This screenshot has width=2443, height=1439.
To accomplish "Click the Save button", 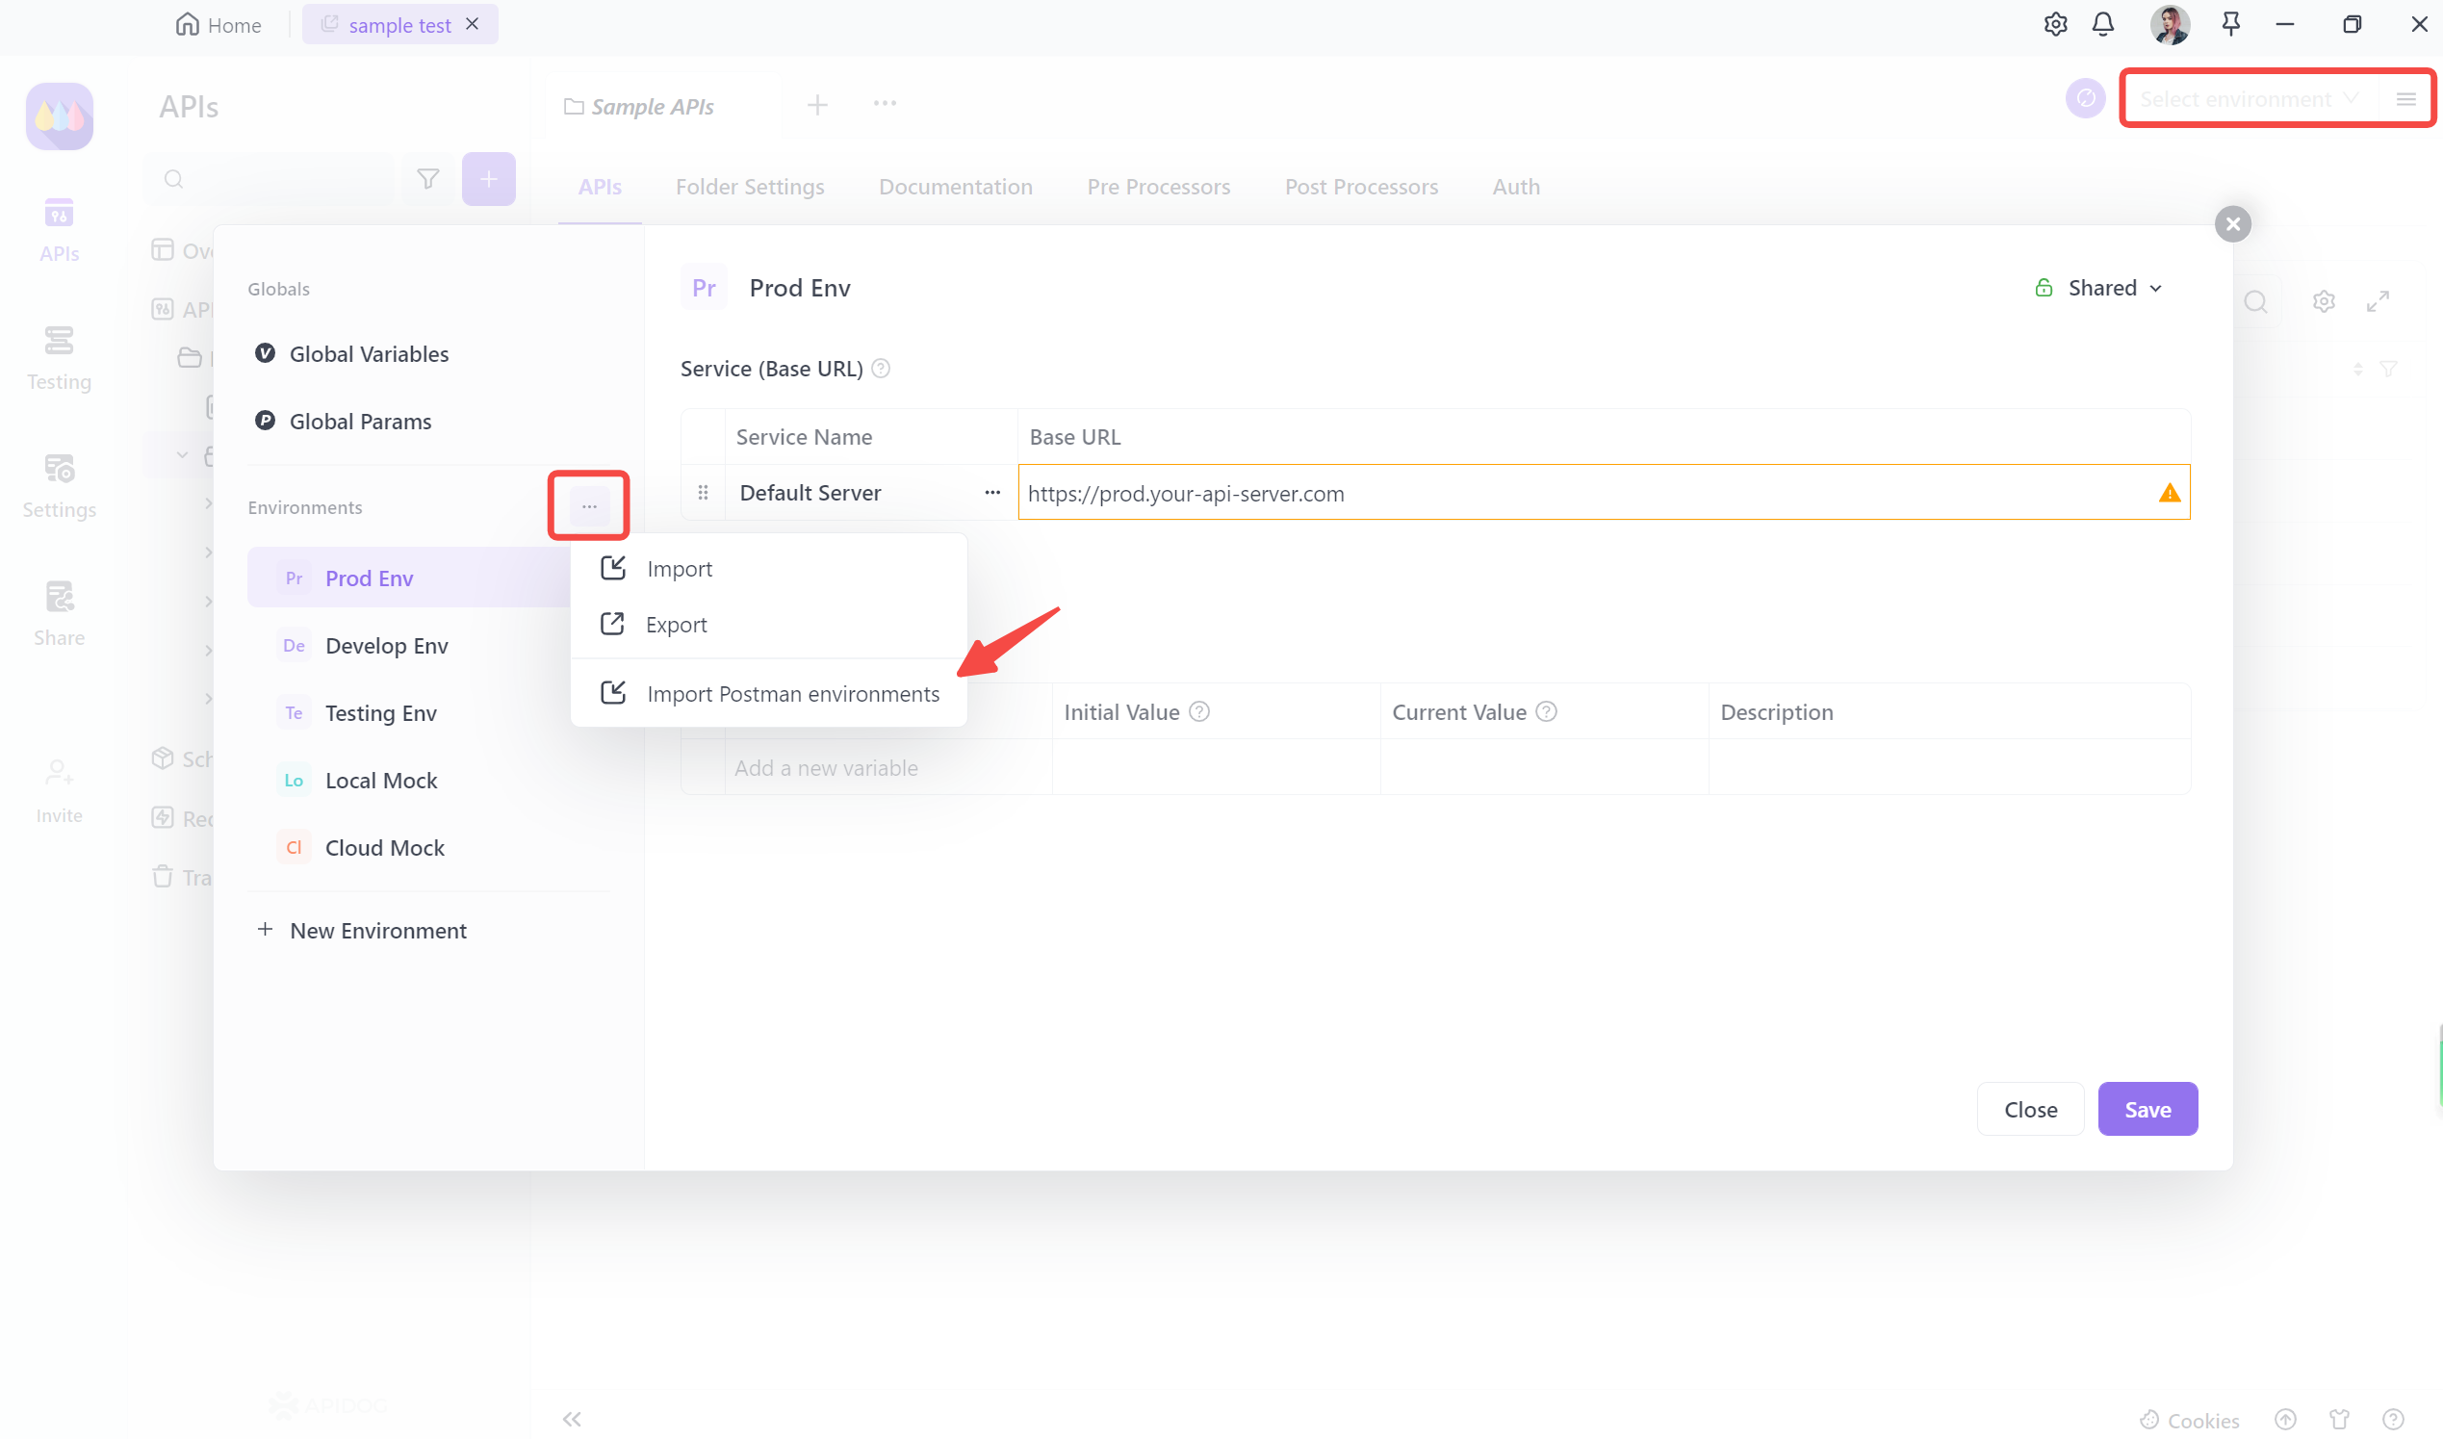I will pyautogui.click(x=2147, y=1108).
